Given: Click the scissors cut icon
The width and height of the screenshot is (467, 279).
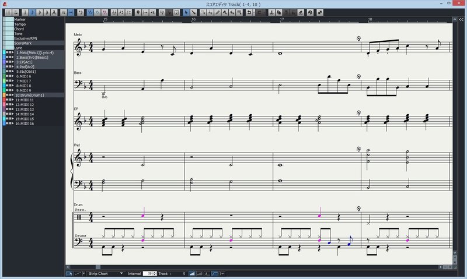Looking at the screenshot, I should pos(271,12).
